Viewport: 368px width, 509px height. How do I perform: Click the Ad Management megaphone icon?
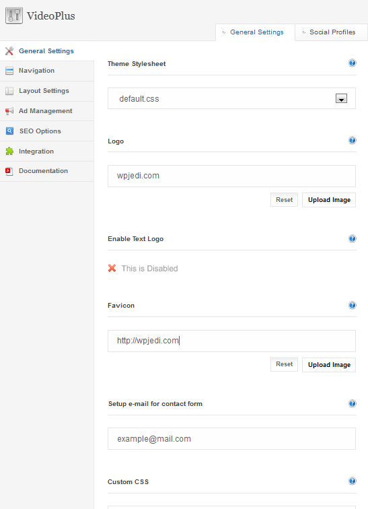click(9, 111)
